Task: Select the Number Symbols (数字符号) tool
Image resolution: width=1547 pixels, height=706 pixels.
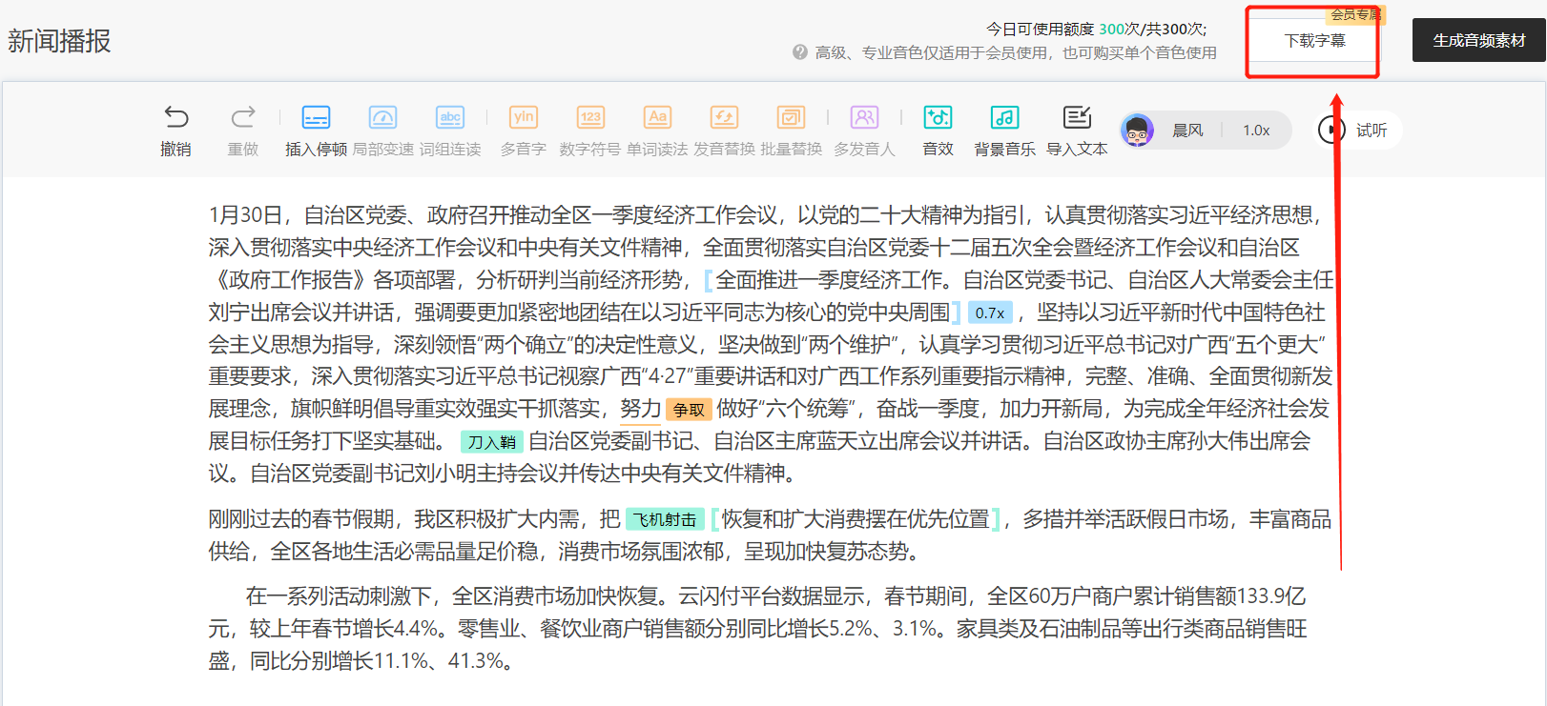Action: point(590,118)
